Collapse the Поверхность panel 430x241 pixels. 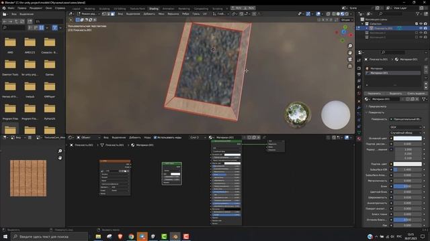376,112
